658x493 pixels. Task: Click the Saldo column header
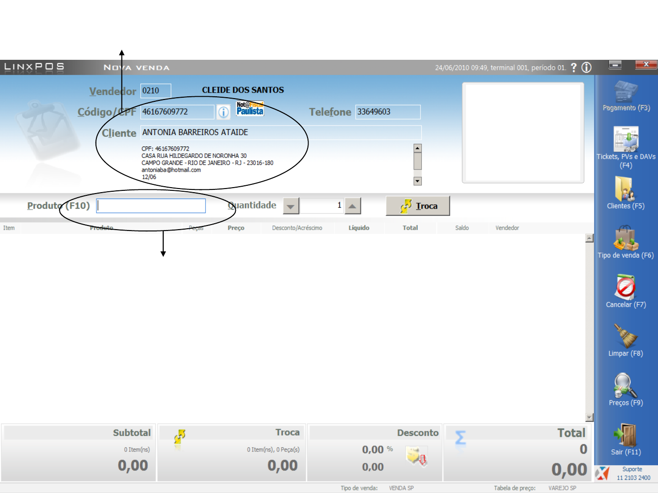462,228
